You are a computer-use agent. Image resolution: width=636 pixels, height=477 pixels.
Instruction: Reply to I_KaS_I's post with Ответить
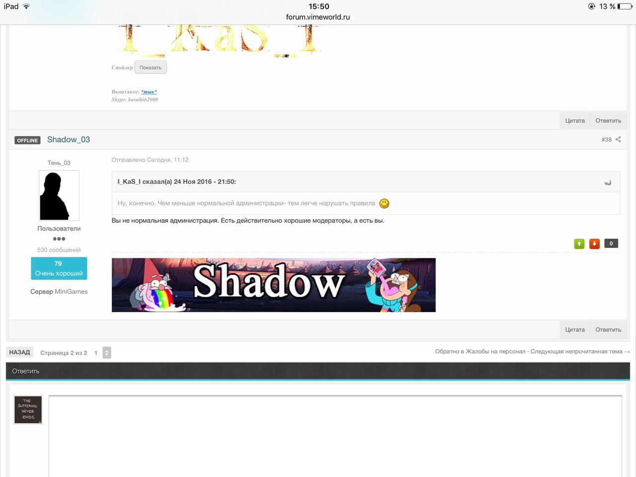click(x=608, y=121)
